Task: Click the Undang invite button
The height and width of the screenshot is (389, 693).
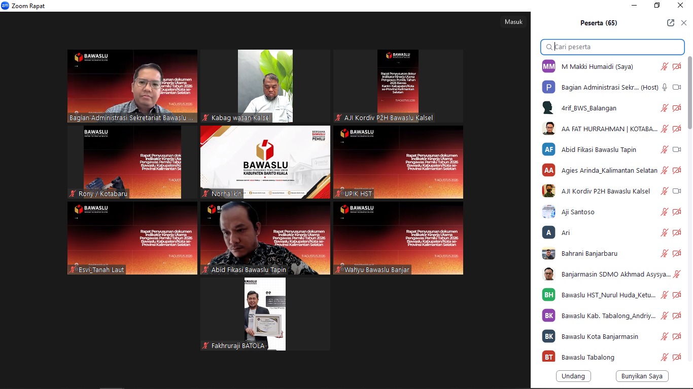Action: coord(573,376)
